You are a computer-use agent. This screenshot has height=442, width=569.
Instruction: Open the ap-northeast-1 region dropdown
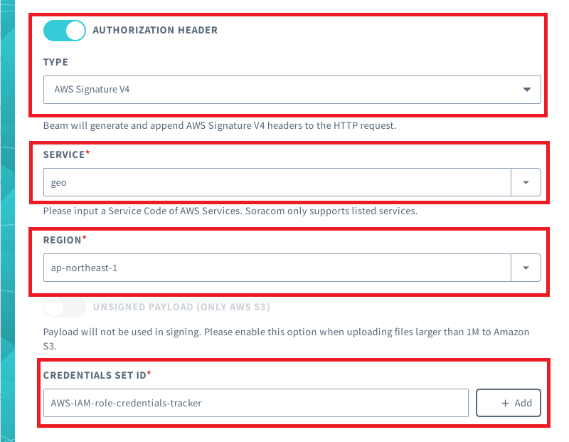click(277, 268)
